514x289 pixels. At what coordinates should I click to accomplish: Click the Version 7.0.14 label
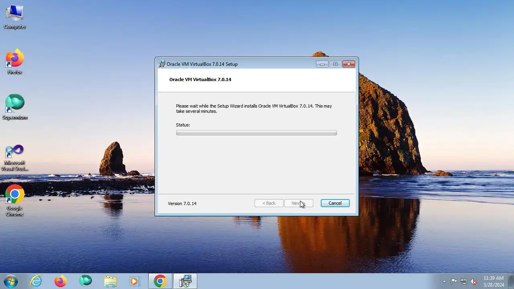point(182,204)
